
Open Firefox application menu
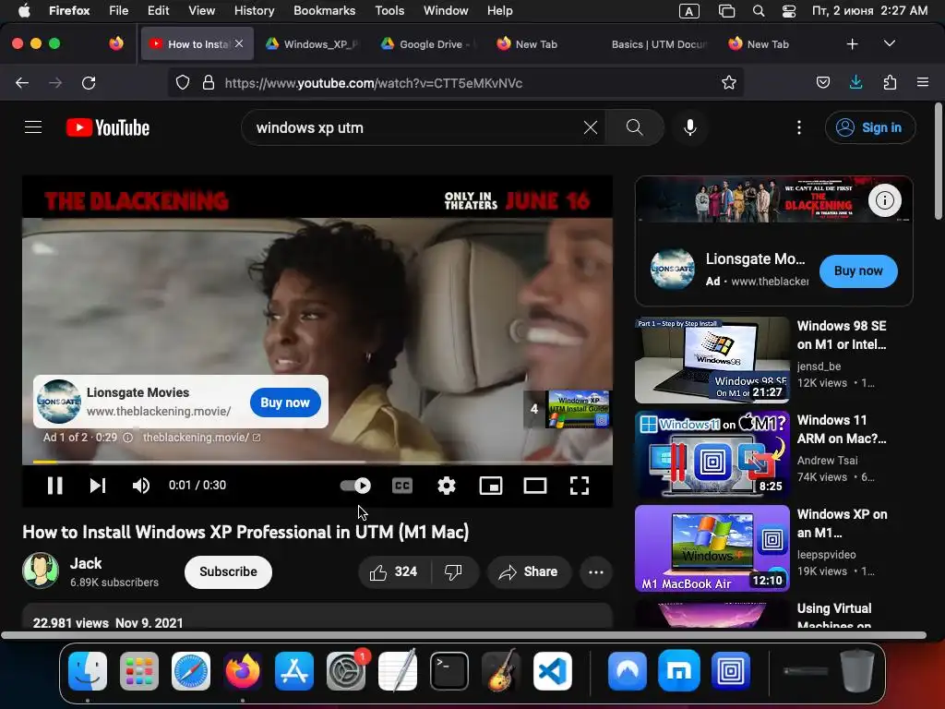pos(923,82)
